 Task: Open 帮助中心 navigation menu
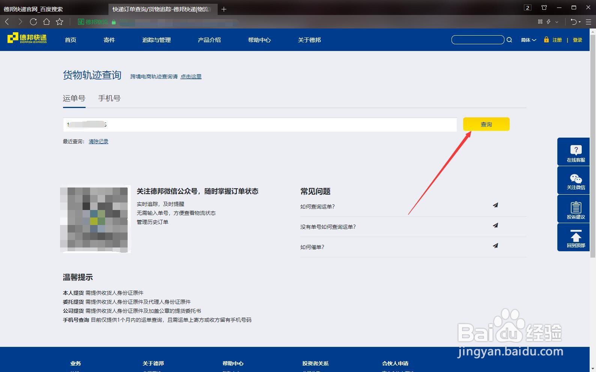pyautogui.click(x=259, y=40)
